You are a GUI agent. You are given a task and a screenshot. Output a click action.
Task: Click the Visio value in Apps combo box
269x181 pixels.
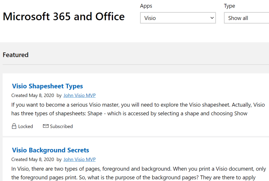150,18
